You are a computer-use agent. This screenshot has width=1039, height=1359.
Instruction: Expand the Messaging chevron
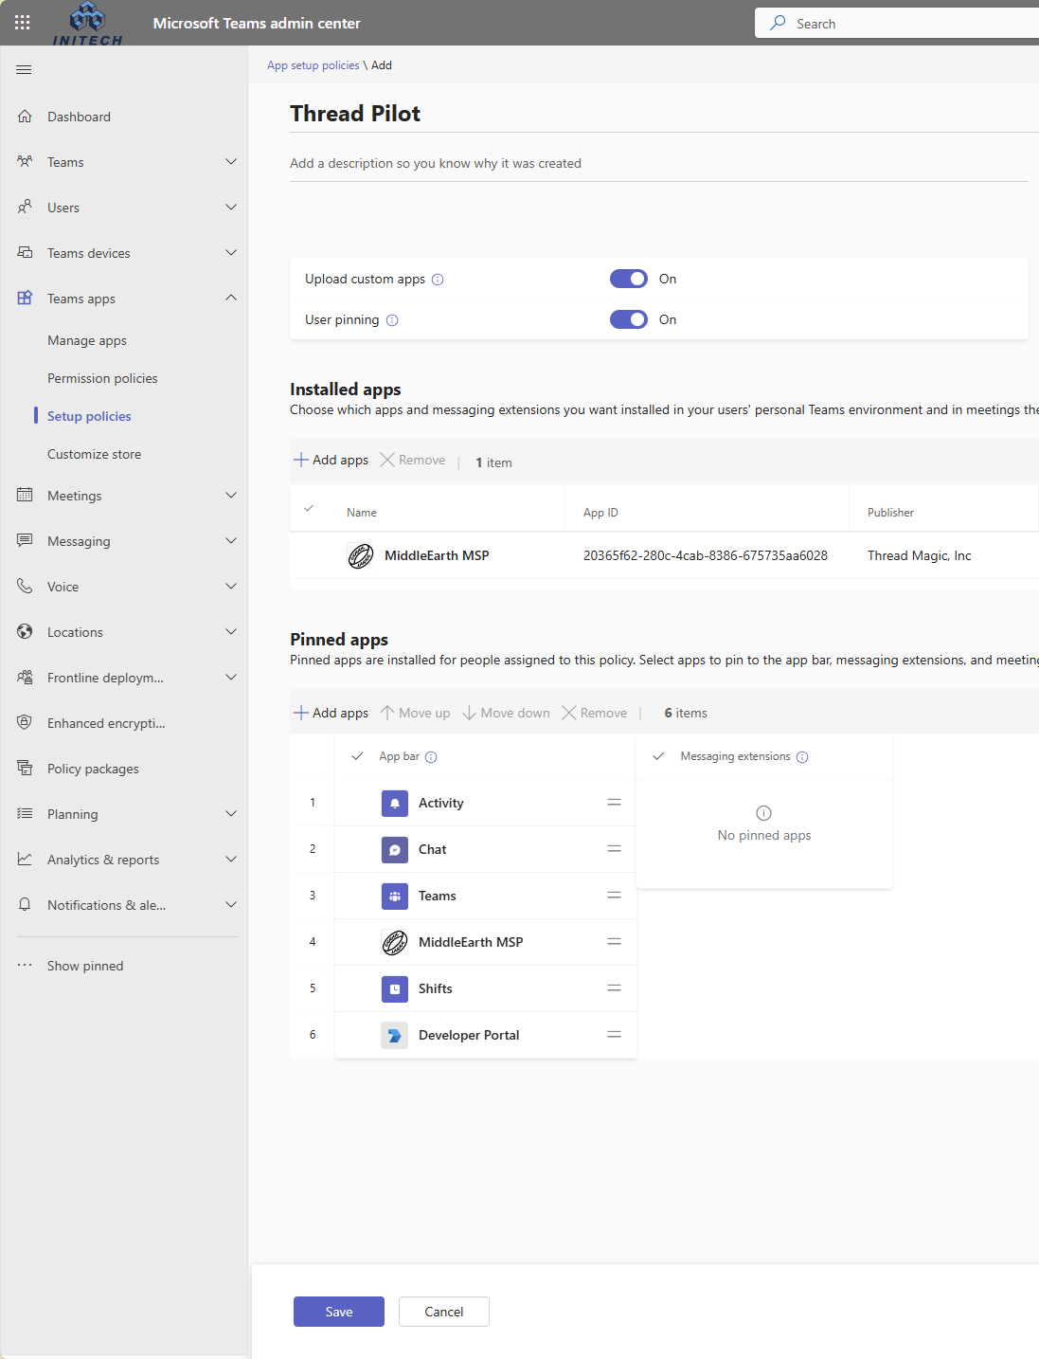tap(231, 541)
